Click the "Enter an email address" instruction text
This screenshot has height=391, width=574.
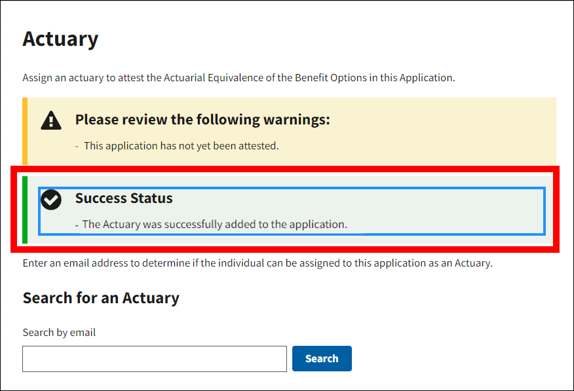point(257,264)
